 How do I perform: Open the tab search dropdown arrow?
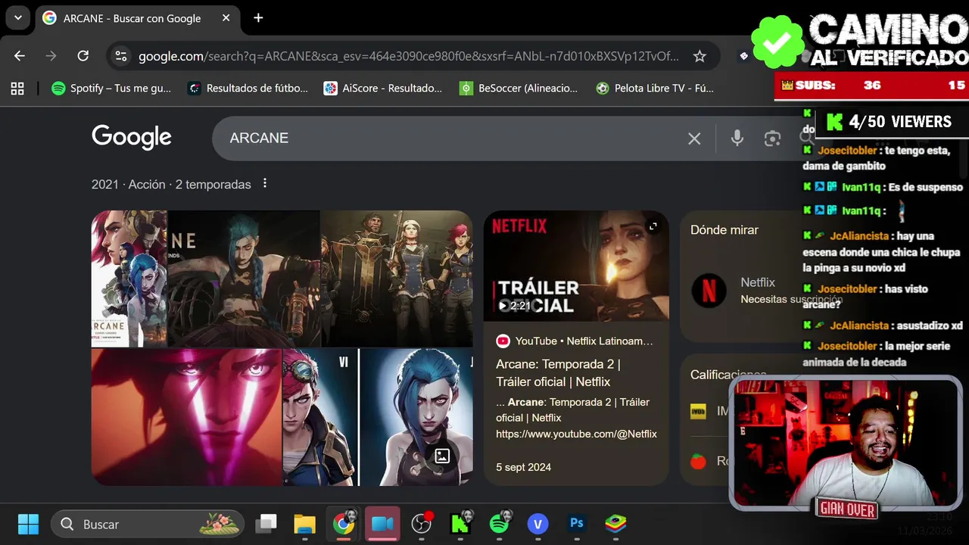click(17, 17)
